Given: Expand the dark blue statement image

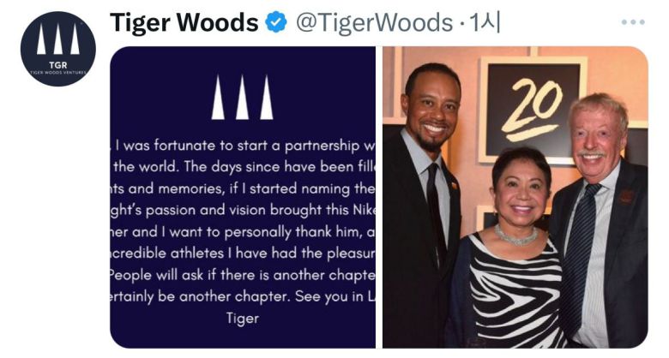Looking at the screenshot, I should coord(243,197).
